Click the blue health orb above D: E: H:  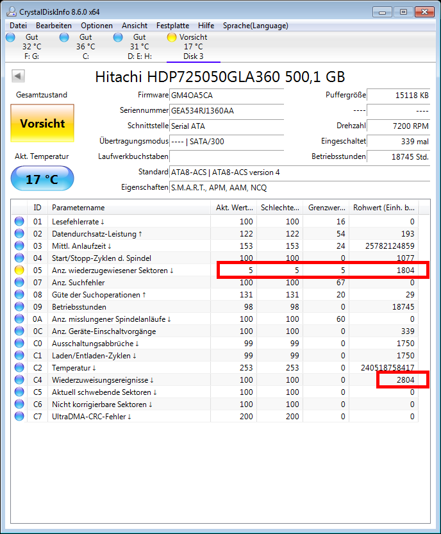tap(118, 37)
